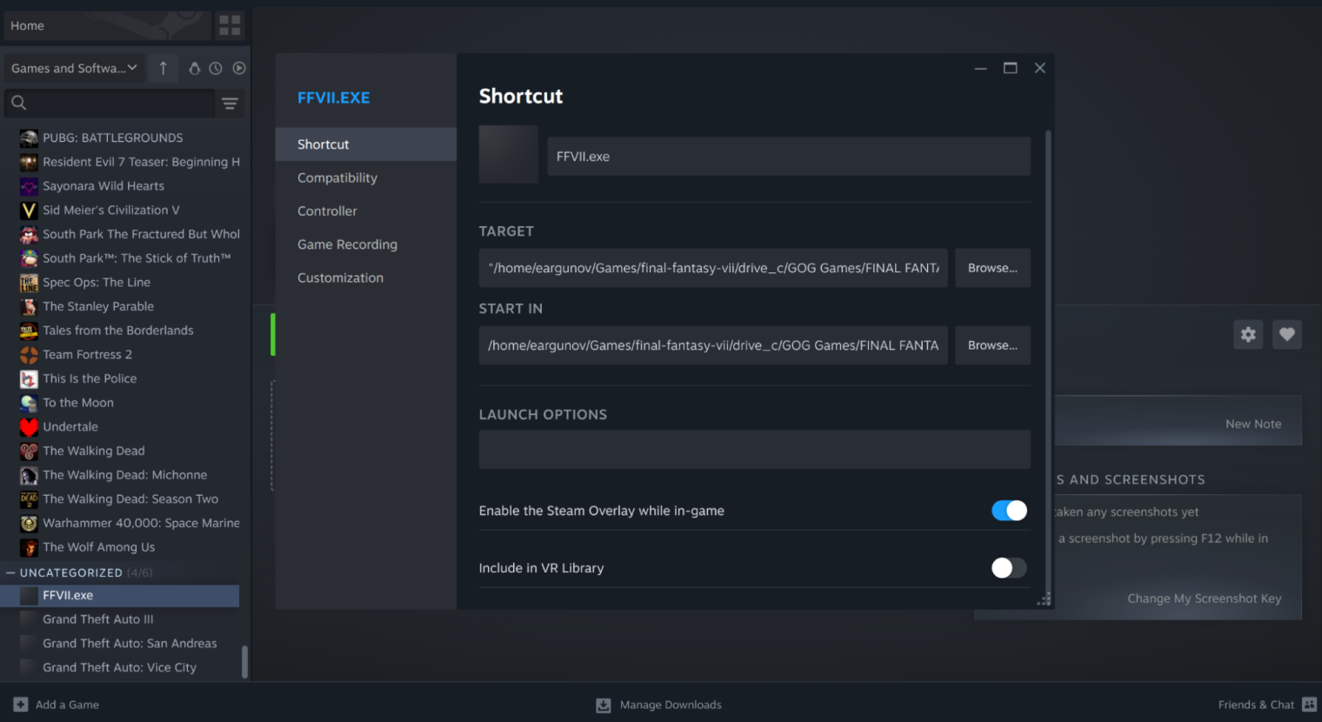This screenshot has width=1322, height=722.
Task: Open game settings gear icon
Action: (x=1248, y=334)
